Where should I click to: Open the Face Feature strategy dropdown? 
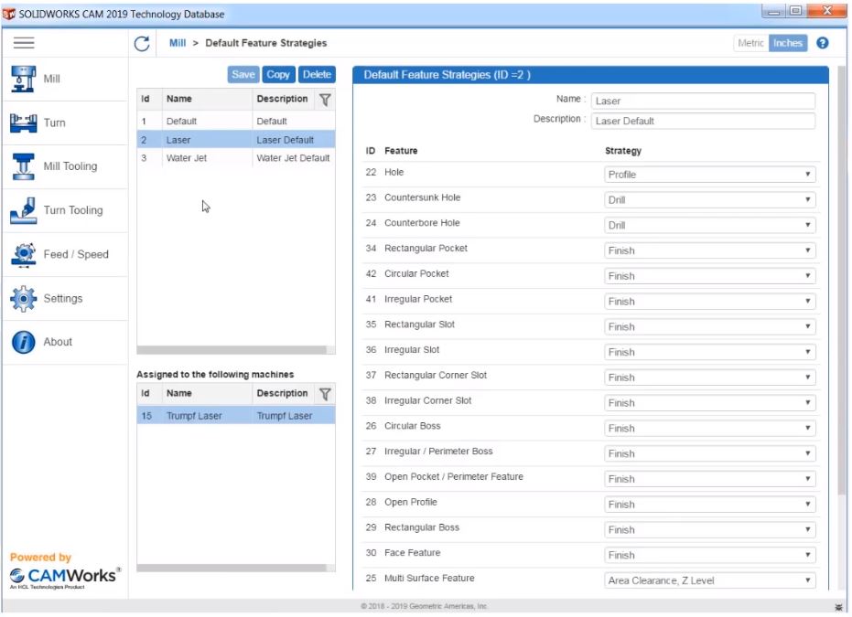pos(711,557)
